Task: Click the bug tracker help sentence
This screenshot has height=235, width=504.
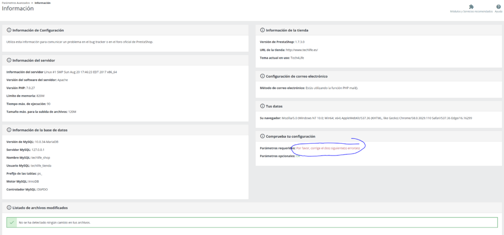Action: [x=80, y=42]
